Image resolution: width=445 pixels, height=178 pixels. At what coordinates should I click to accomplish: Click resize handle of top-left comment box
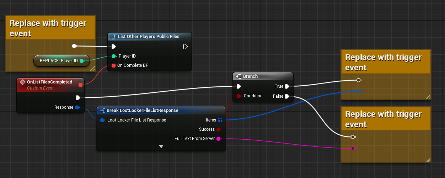[92, 68]
